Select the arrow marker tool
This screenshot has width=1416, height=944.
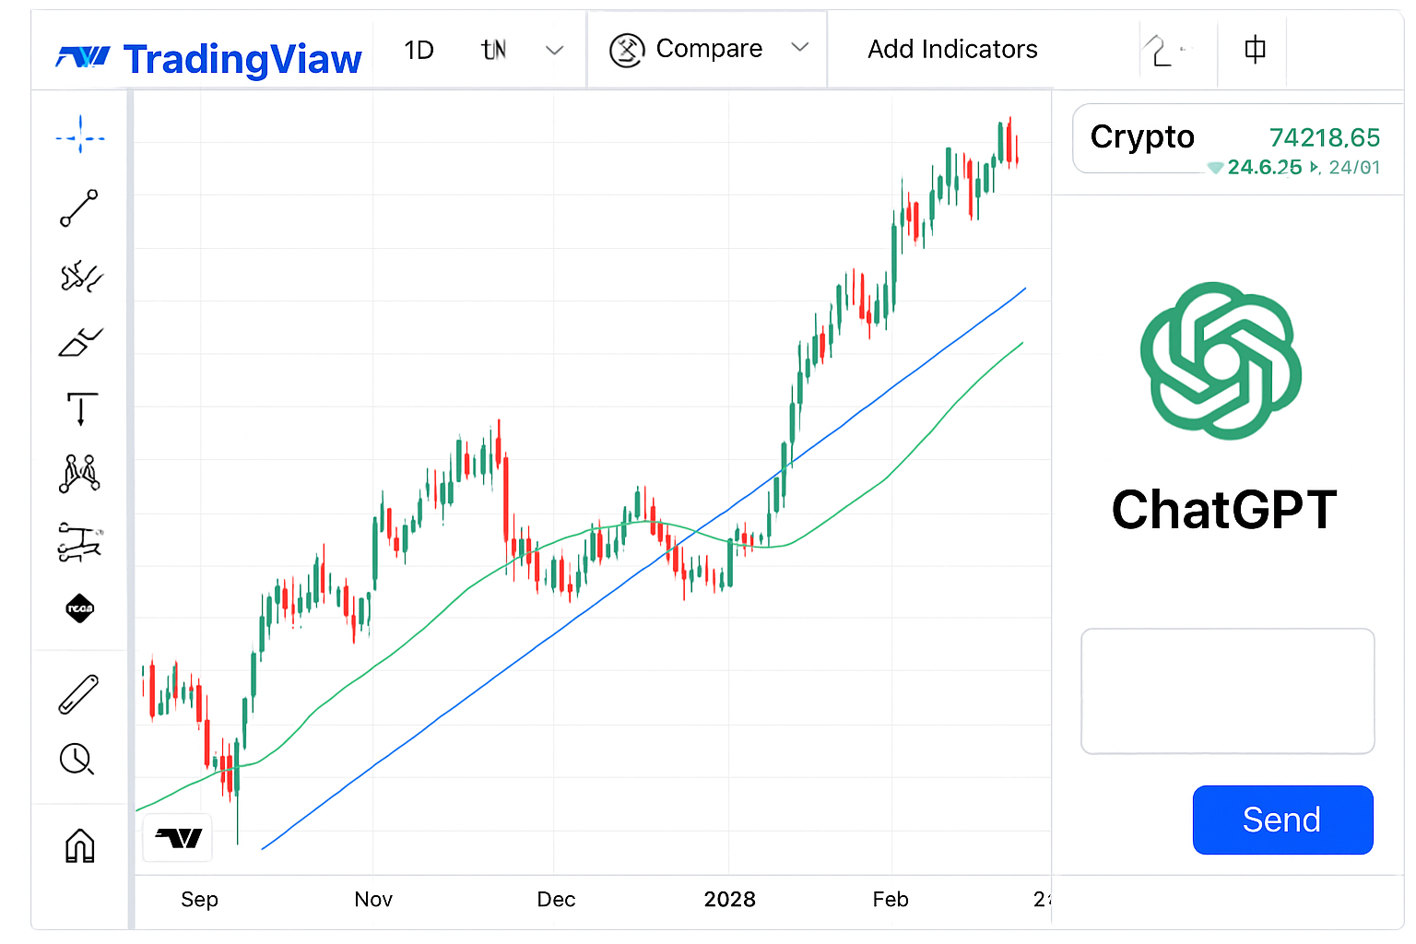click(x=80, y=408)
